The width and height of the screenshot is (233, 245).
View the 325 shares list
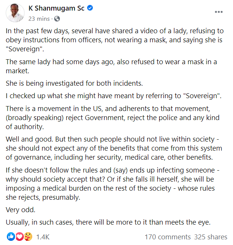(211, 237)
